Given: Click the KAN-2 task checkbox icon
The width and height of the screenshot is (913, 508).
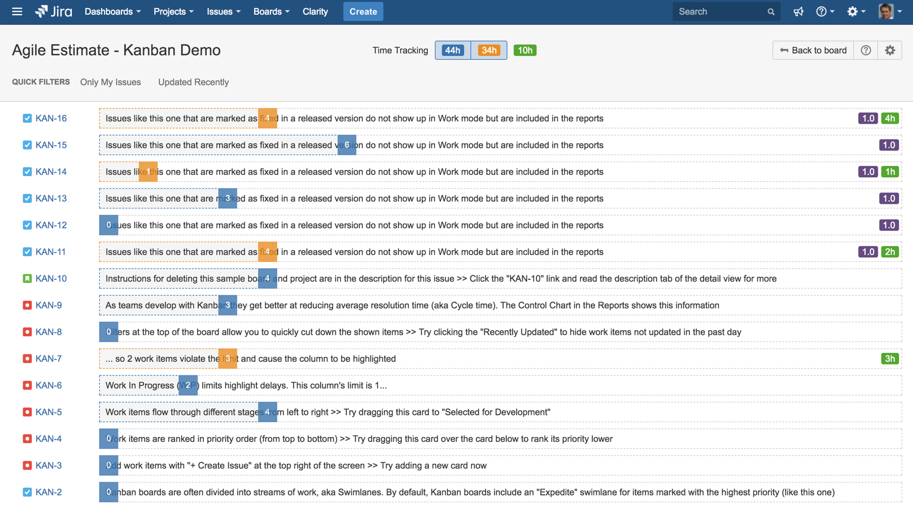Looking at the screenshot, I should click(x=27, y=492).
